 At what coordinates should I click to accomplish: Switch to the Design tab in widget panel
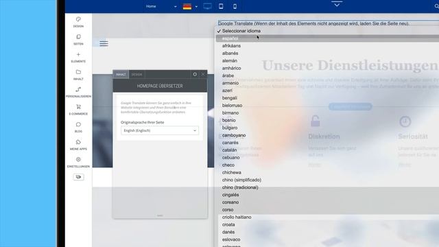tap(137, 75)
